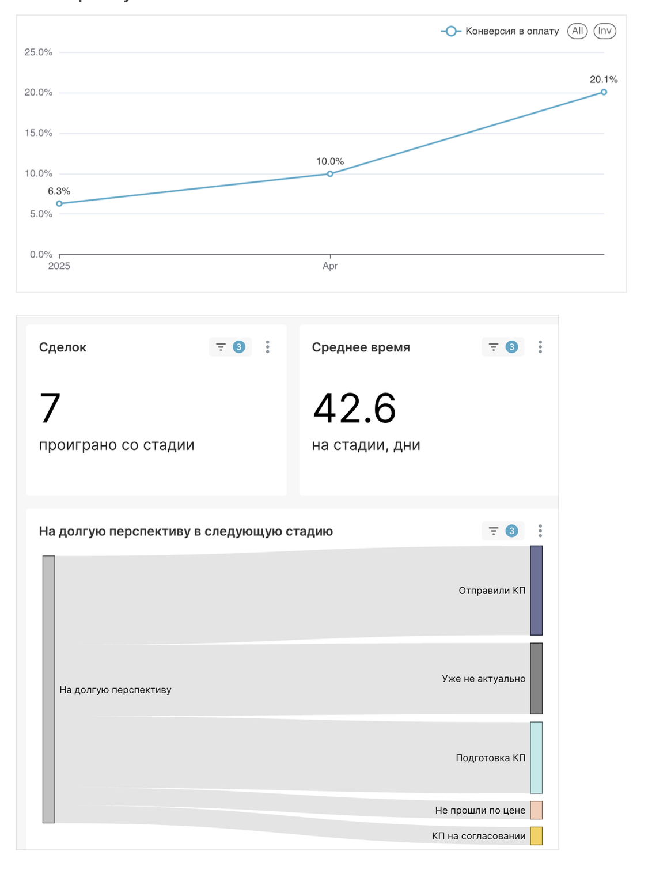Click filter count badge on Среднее время card
Screen dimensions: 652x870
pos(511,347)
